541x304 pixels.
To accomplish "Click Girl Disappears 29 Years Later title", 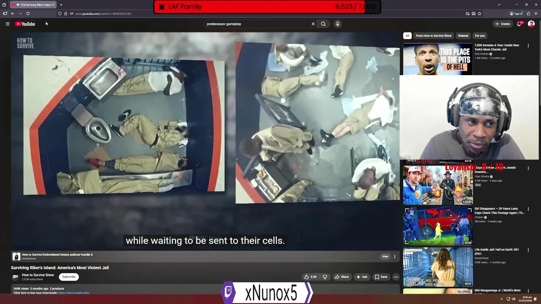I will [x=500, y=211].
